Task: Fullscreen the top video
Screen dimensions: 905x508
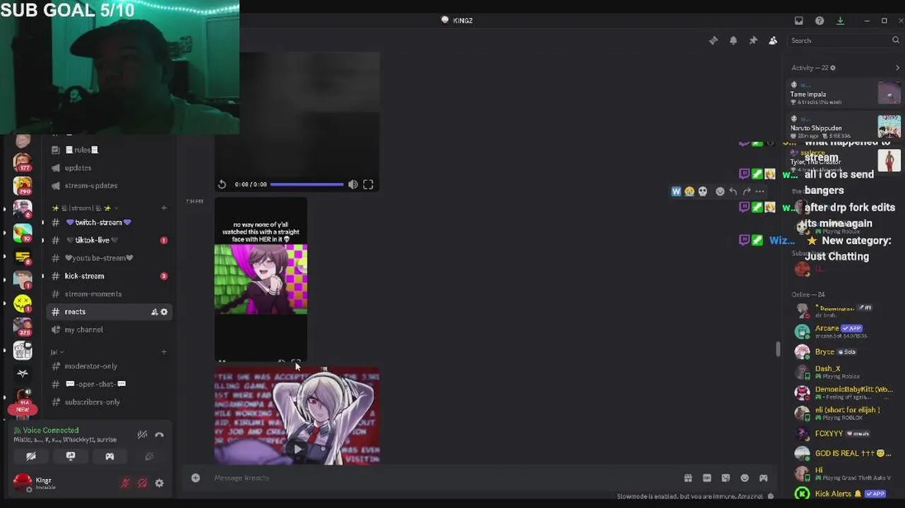Action: [x=368, y=184]
